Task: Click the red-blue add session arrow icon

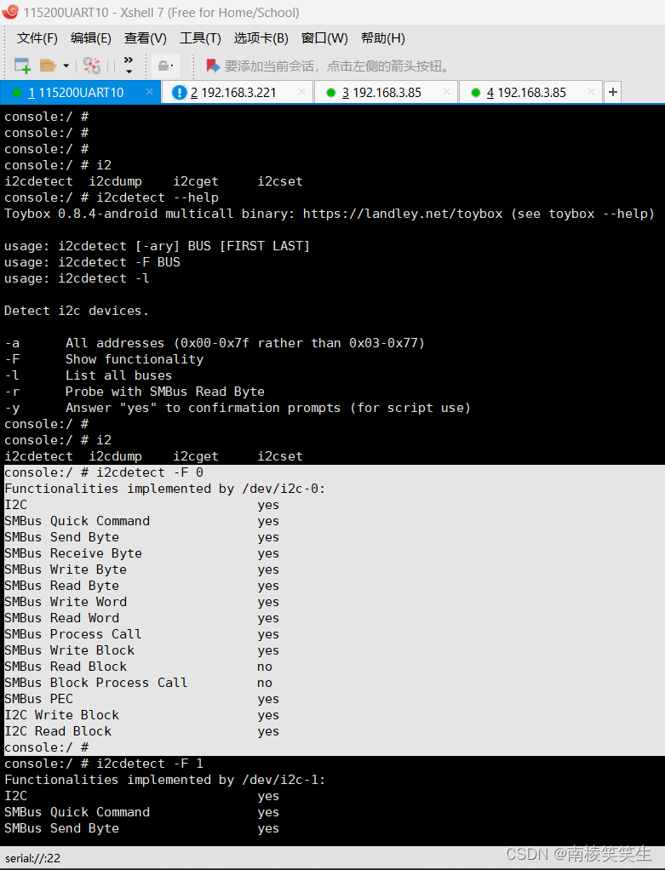Action: pos(213,66)
